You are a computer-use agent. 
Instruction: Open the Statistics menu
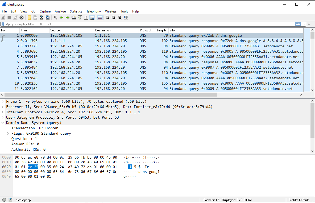pos(76,11)
